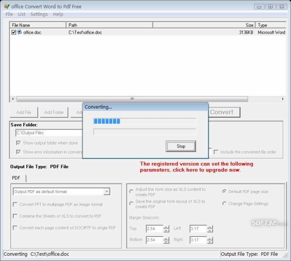Click the Save Folder path field

click(48, 133)
